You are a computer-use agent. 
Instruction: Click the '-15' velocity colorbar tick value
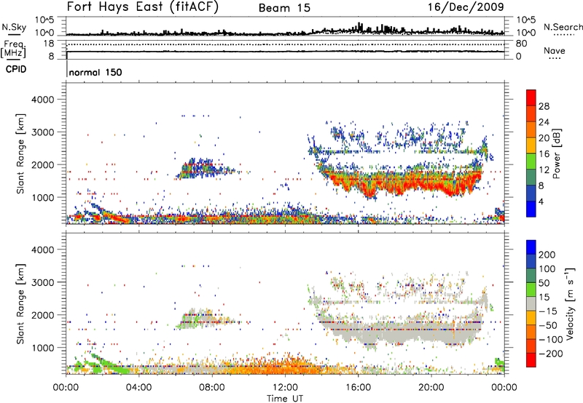click(548, 311)
